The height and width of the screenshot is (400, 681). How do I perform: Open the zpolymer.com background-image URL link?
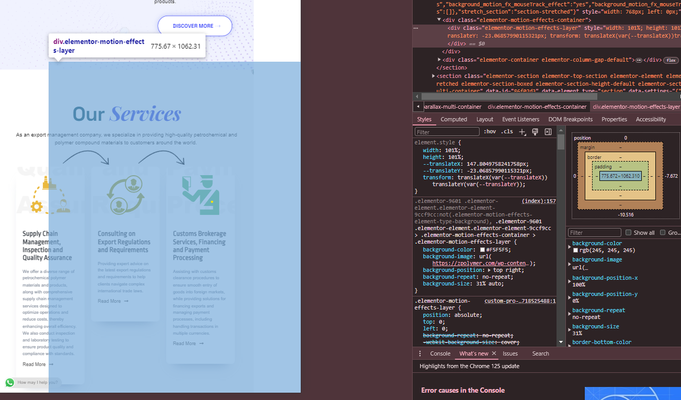[480, 263]
